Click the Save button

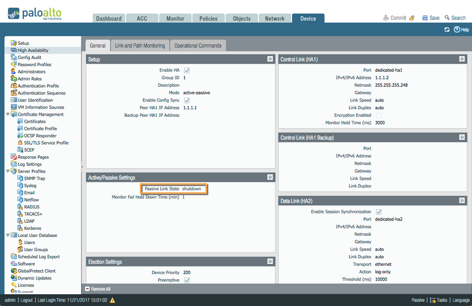pyautogui.click(x=431, y=18)
